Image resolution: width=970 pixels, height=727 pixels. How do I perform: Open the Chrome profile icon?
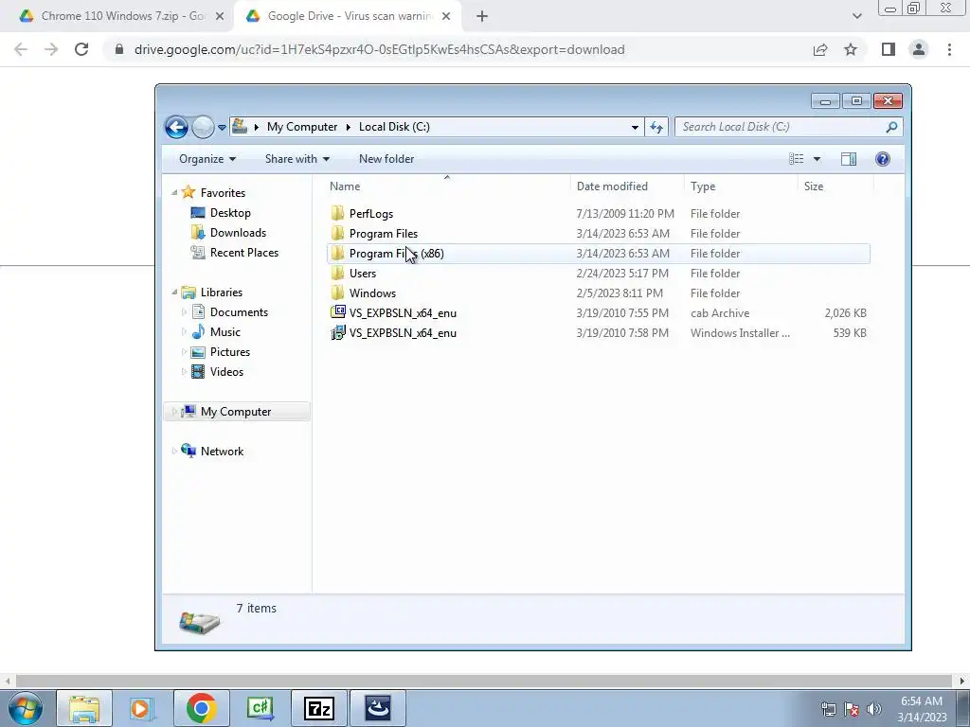(x=919, y=49)
